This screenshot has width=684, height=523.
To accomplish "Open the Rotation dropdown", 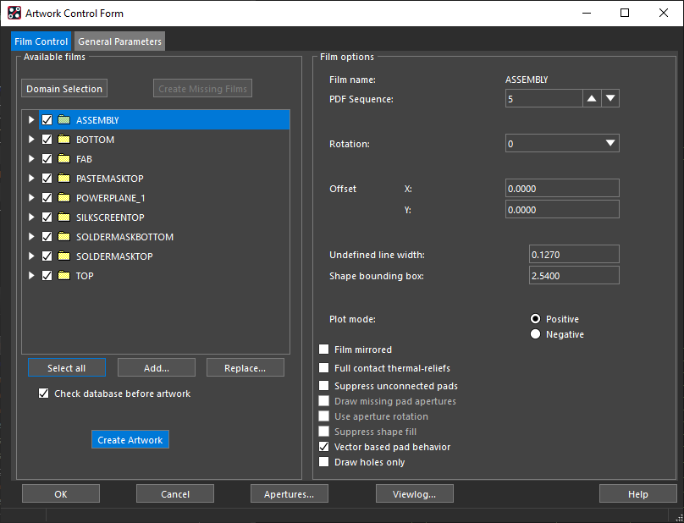I will 562,143.
